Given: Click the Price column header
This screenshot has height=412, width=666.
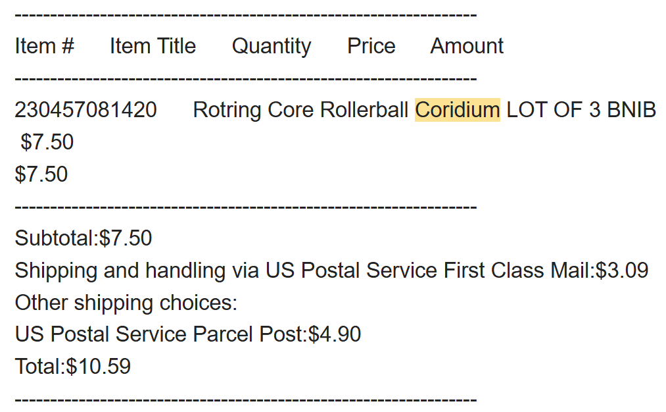Looking at the screenshot, I should pos(371,46).
